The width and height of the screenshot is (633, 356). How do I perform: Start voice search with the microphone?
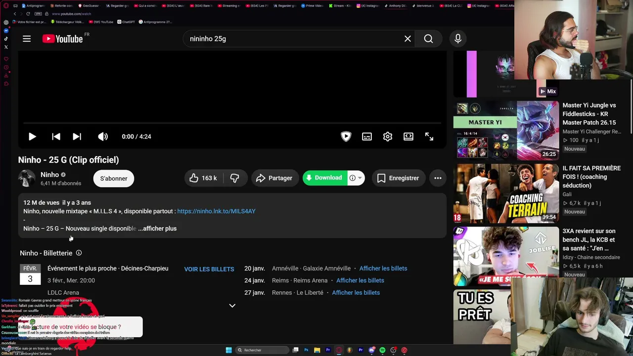point(458,39)
